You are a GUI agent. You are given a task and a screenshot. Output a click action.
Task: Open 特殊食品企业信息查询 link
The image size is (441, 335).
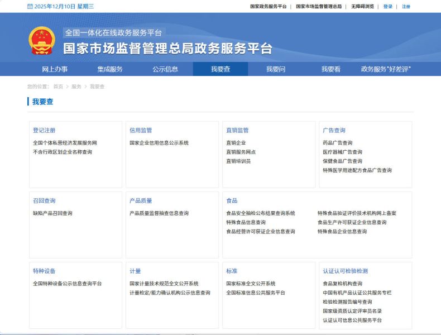click(x=342, y=232)
